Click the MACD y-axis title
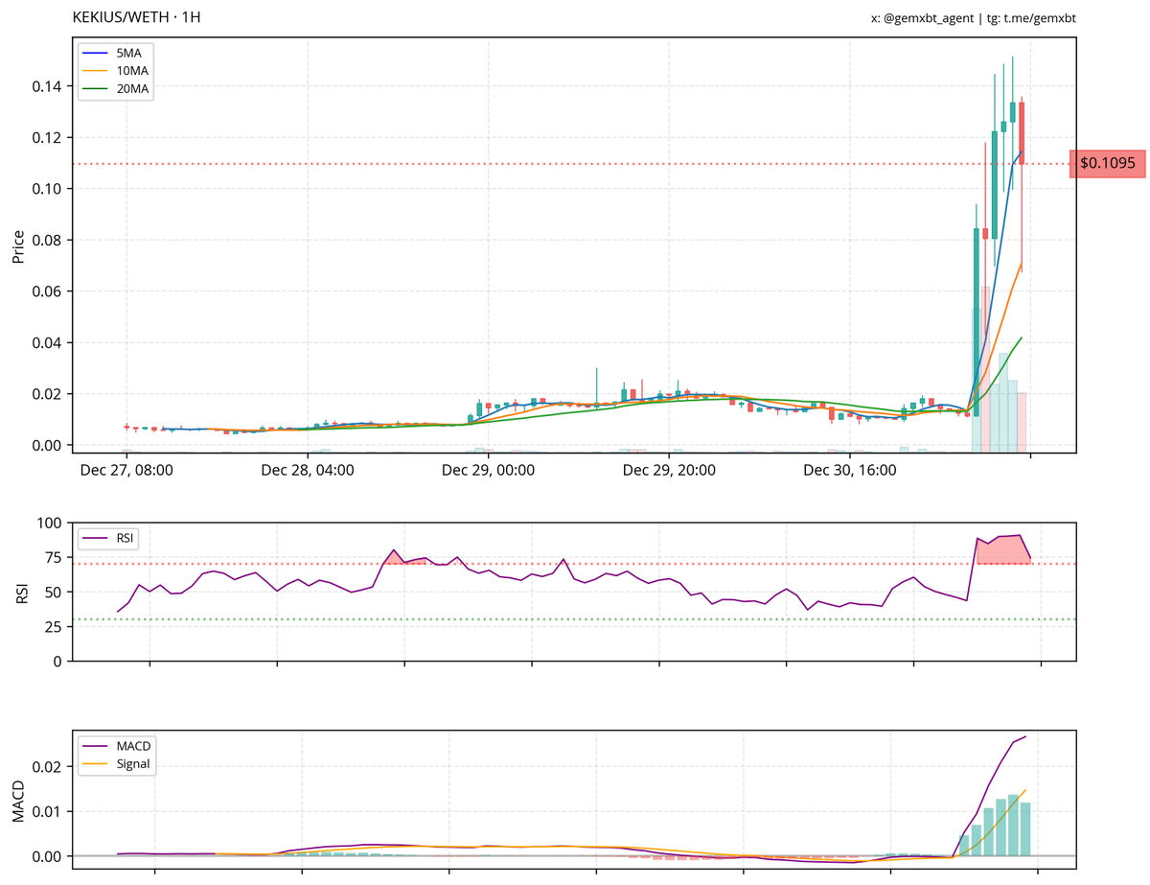Screen dimensions: 1150x885 (x=18, y=802)
